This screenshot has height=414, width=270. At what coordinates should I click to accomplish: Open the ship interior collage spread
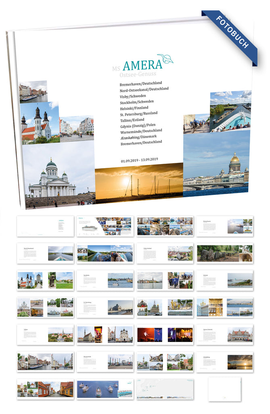click(165, 226)
